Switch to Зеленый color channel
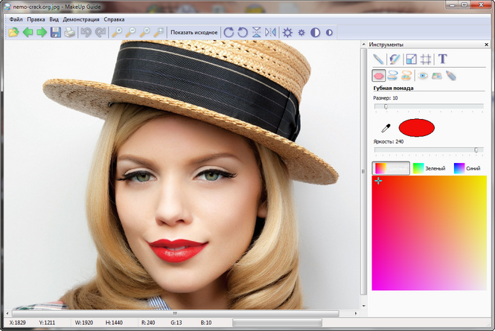 [x=429, y=168]
